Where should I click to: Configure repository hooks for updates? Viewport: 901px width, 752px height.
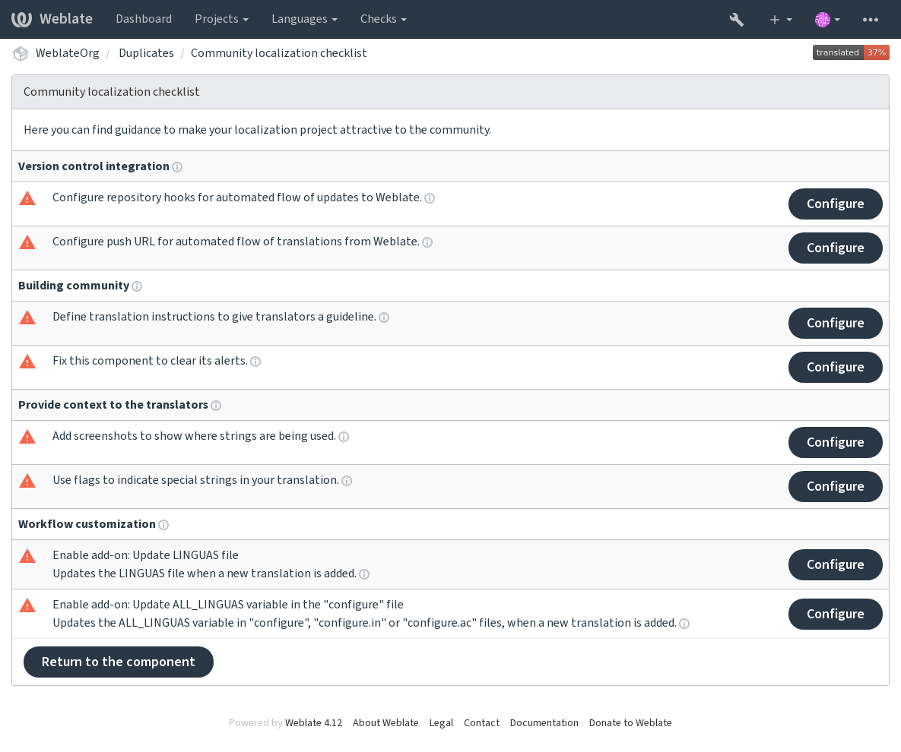[835, 204]
